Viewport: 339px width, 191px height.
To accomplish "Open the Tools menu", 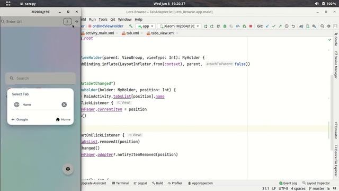I will 103,19.
